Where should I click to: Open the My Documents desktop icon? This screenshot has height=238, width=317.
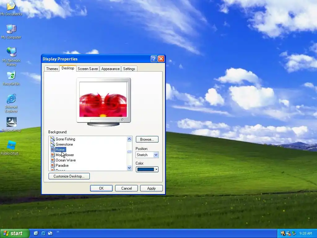coord(11,8)
